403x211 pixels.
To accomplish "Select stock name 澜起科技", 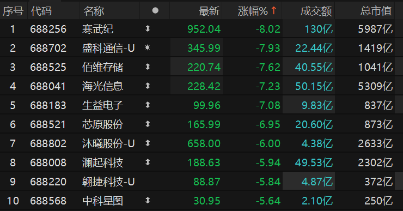I will [103, 162].
